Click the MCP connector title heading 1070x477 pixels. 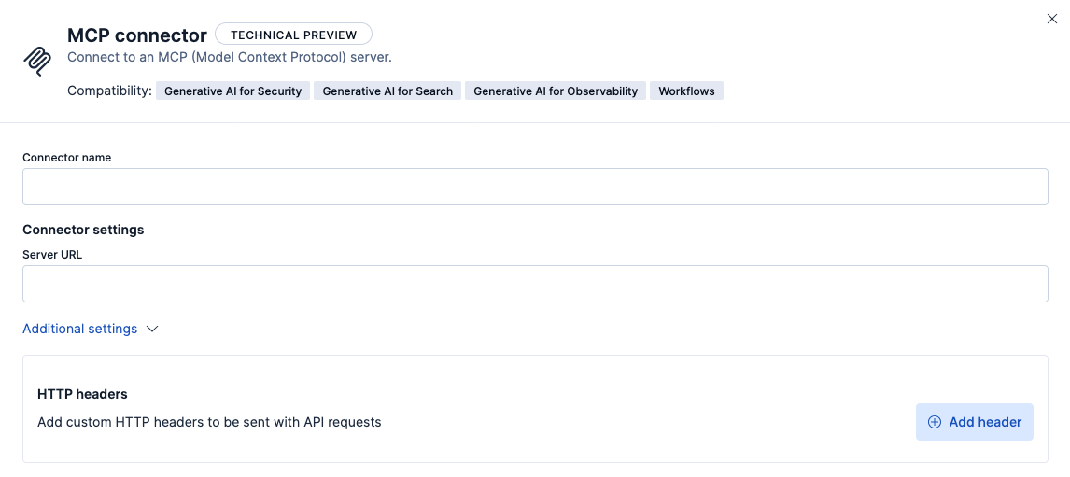[x=137, y=35]
